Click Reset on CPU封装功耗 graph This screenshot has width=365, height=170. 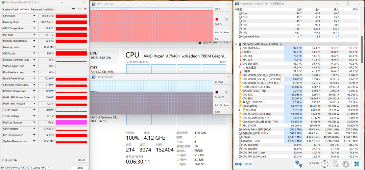(226, 105)
